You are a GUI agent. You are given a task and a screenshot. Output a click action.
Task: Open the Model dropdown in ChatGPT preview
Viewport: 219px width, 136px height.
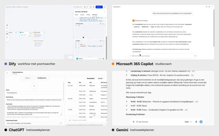101,79
